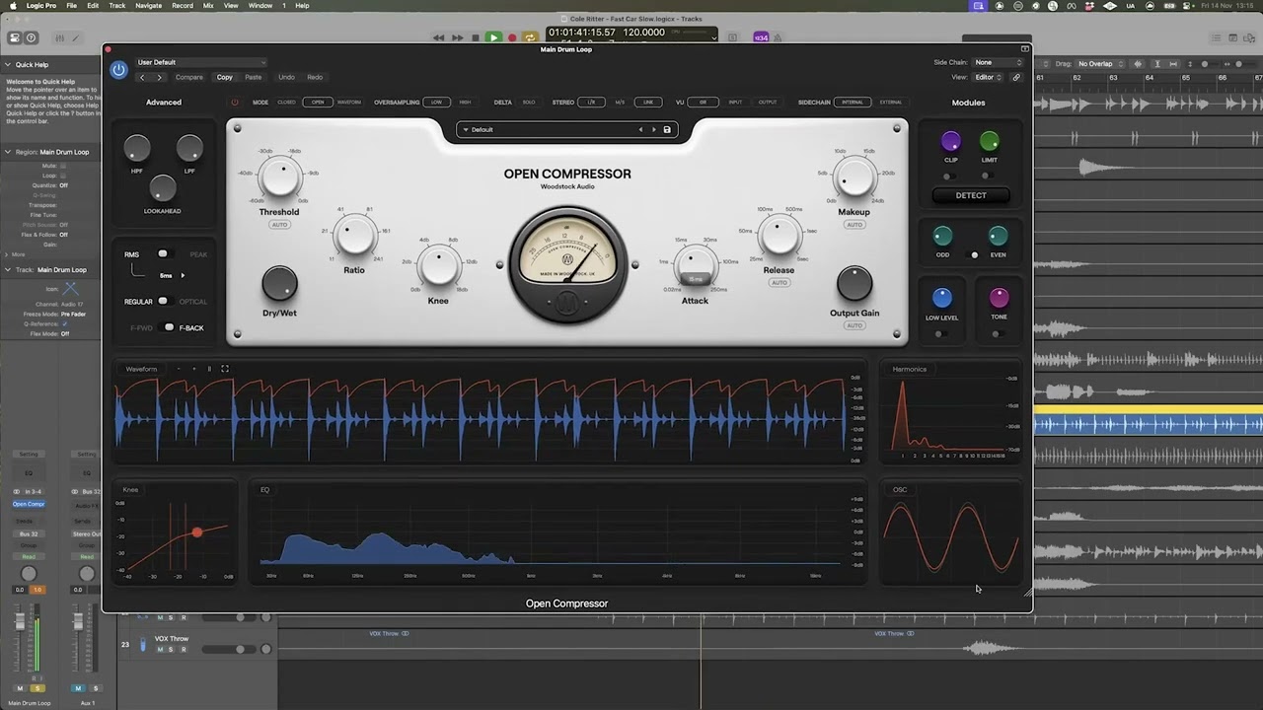Click the ODD harmonics knob

(x=943, y=236)
